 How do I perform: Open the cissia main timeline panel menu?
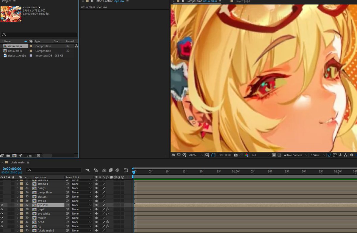[x=28, y=162]
